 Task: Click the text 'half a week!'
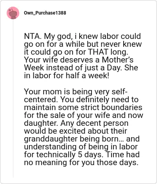(x=88, y=75)
